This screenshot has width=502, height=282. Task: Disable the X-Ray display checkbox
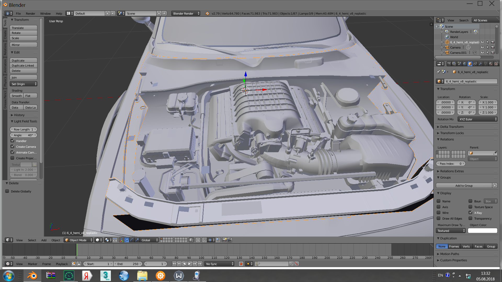(x=470, y=213)
